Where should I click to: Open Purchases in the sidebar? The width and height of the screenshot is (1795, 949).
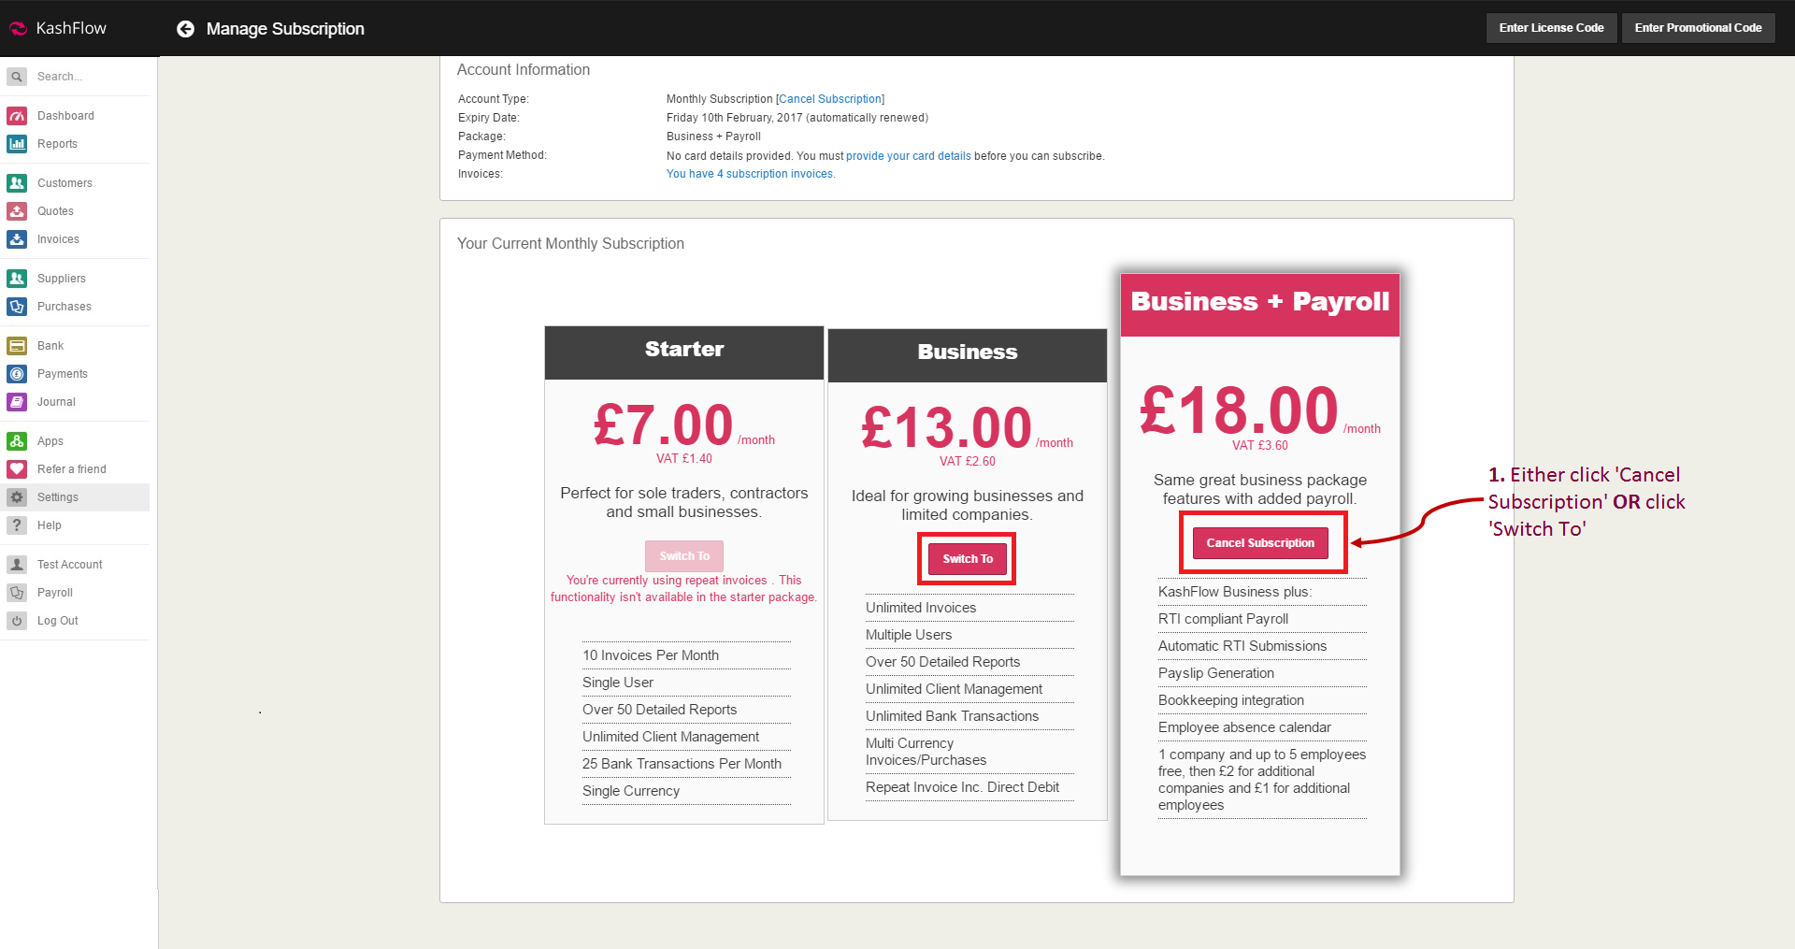click(x=64, y=307)
